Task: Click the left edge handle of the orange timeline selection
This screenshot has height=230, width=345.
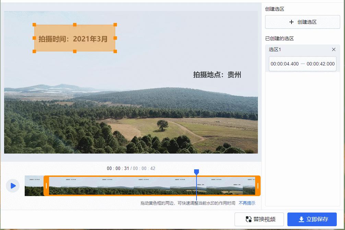Action: [46, 186]
